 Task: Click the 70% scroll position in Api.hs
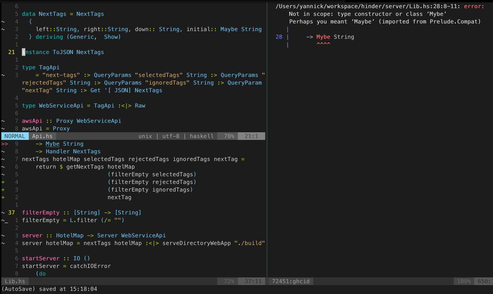click(229, 136)
